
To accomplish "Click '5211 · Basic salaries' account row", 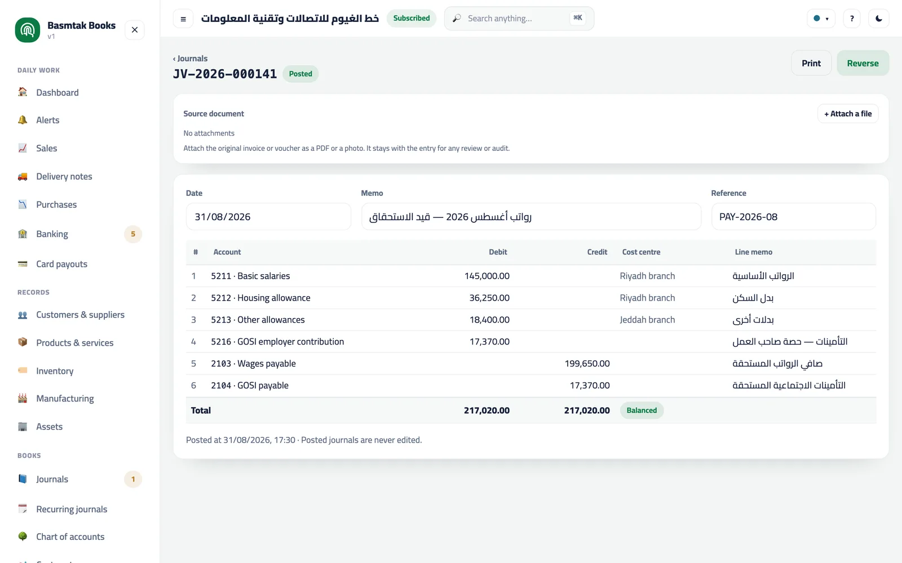I will point(531,276).
